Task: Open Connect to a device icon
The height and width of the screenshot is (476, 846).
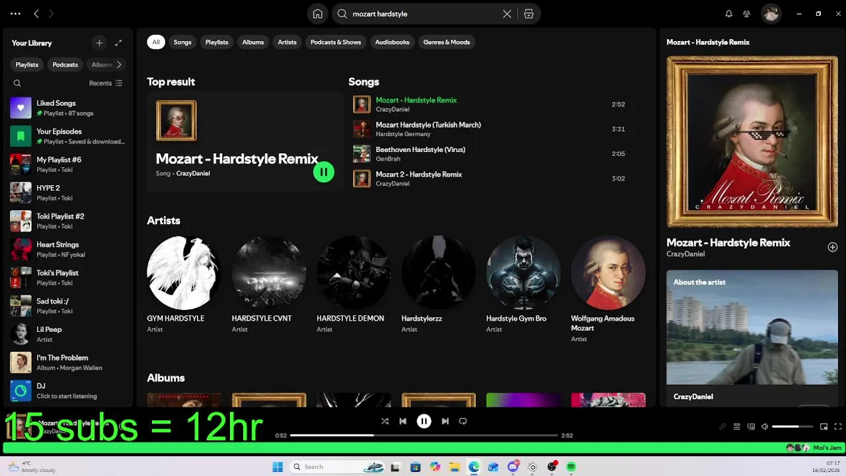Action: pyautogui.click(x=751, y=427)
